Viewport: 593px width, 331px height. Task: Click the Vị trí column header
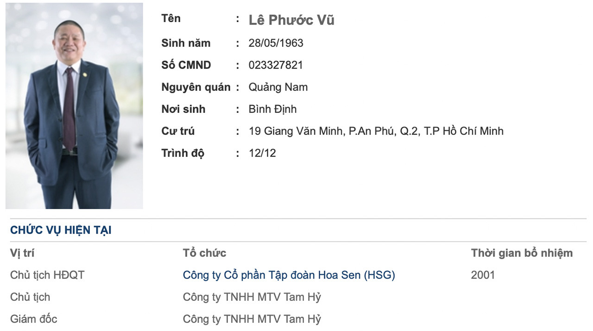(x=22, y=253)
